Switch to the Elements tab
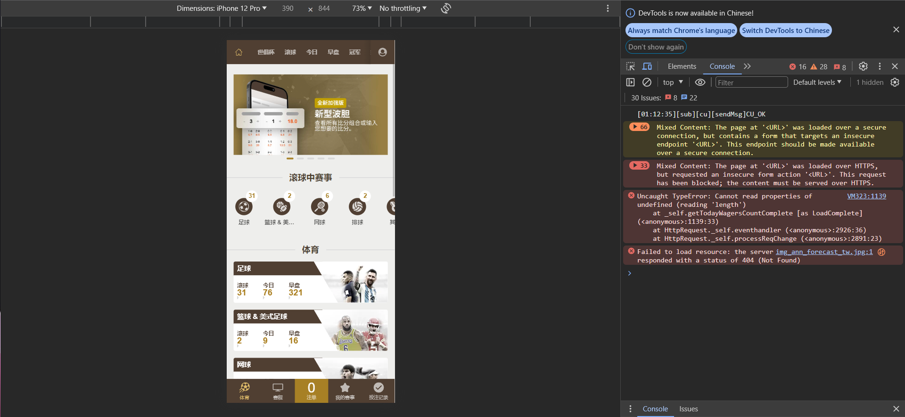Image resolution: width=905 pixels, height=417 pixels. [682, 66]
